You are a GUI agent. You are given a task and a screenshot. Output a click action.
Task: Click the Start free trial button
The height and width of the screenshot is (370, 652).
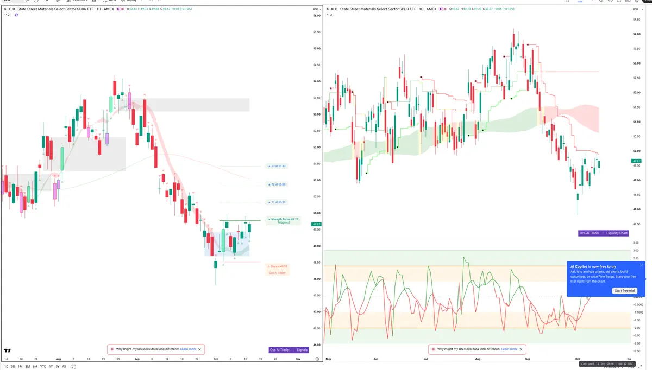click(625, 291)
